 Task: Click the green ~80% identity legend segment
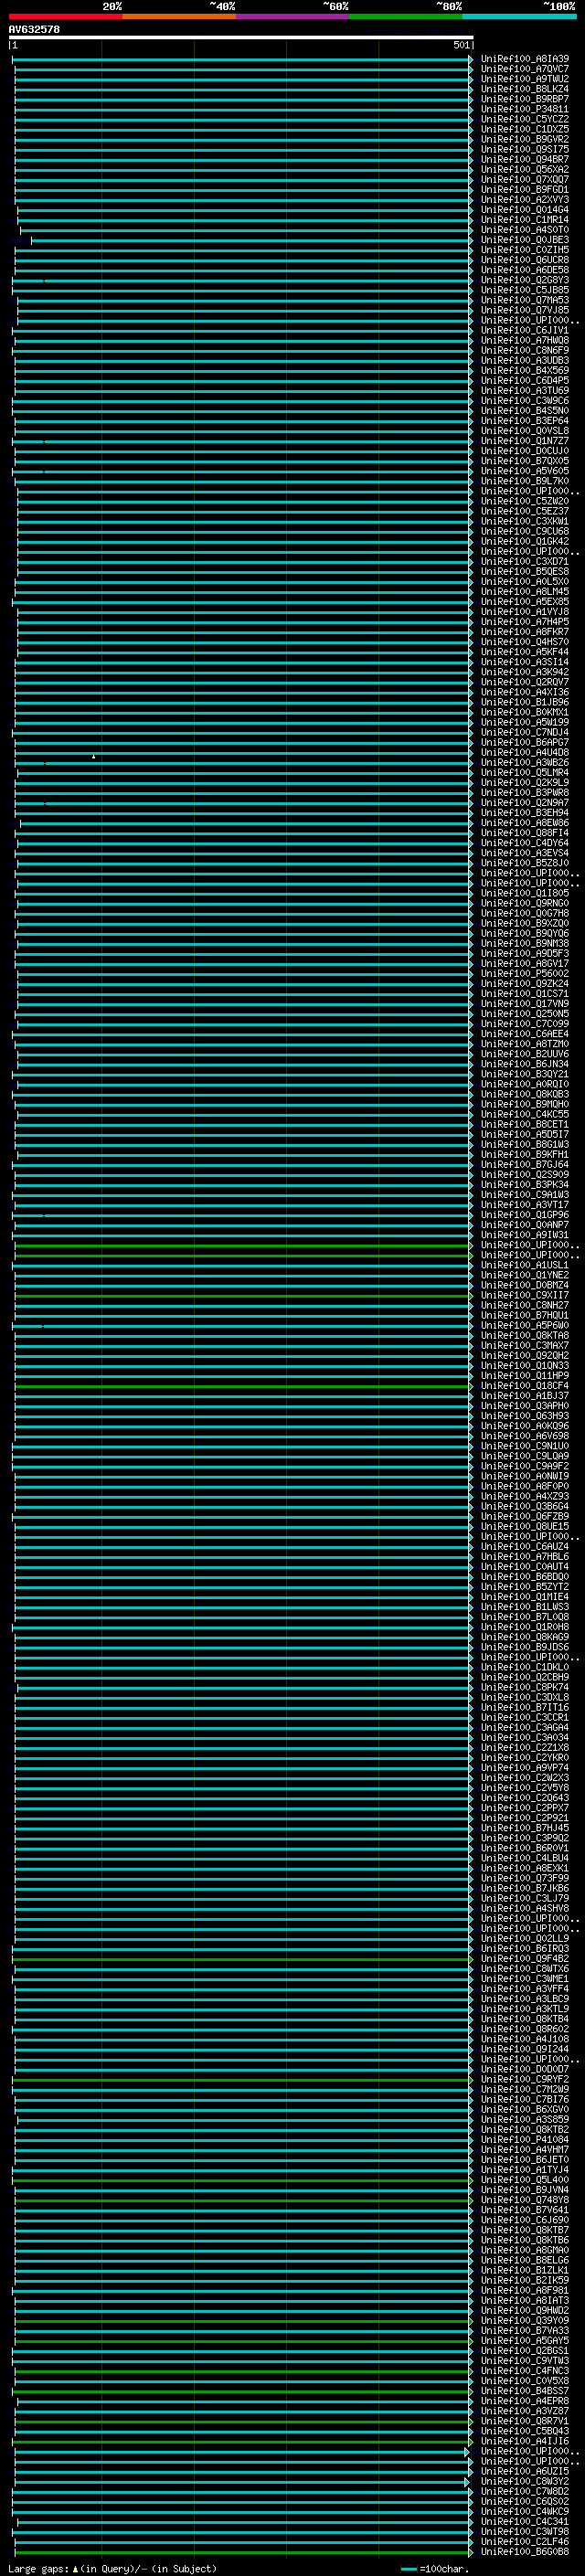[x=406, y=16]
